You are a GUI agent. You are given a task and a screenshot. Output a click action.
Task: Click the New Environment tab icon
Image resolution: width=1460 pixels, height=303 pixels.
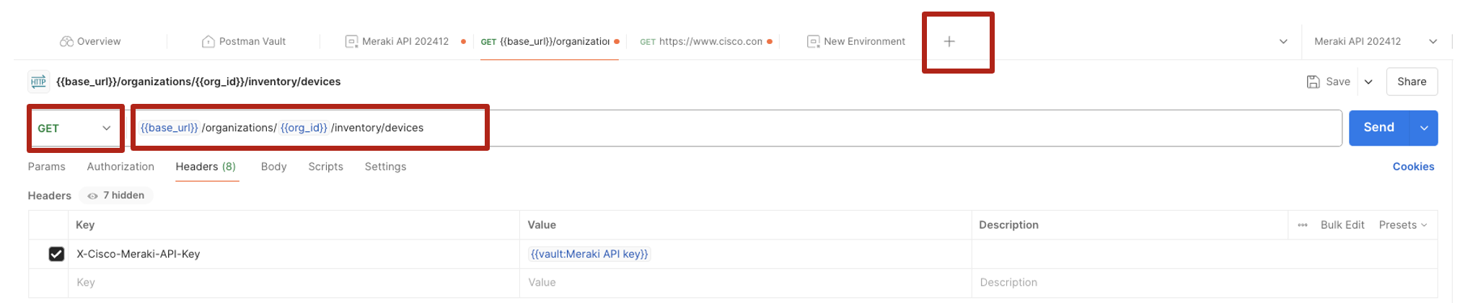point(813,42)
